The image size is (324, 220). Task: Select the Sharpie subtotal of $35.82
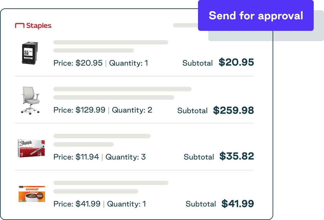click(x=237, y=157)
